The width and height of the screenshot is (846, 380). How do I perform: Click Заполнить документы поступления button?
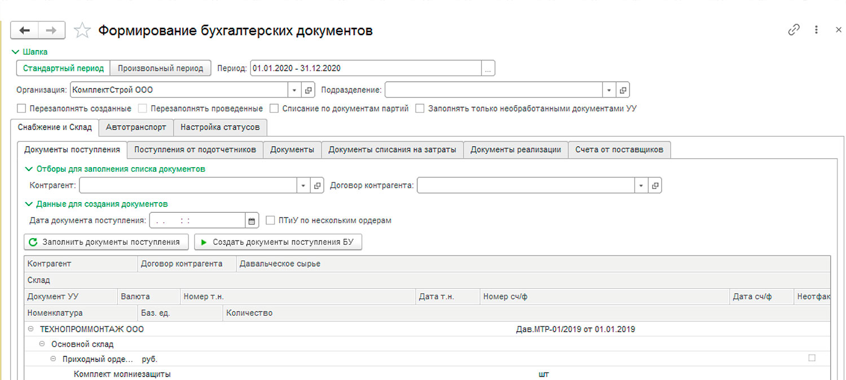pyautogui.click(x=105, y=242)
